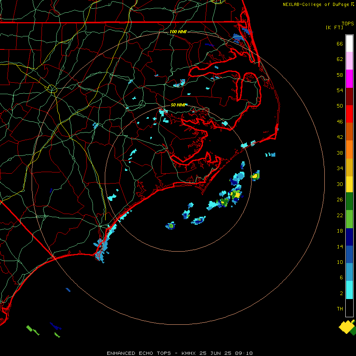Viewport: 356px width, 356px height.
Task: Click the TOPS legend title
Action: click(x=348, y=23)
